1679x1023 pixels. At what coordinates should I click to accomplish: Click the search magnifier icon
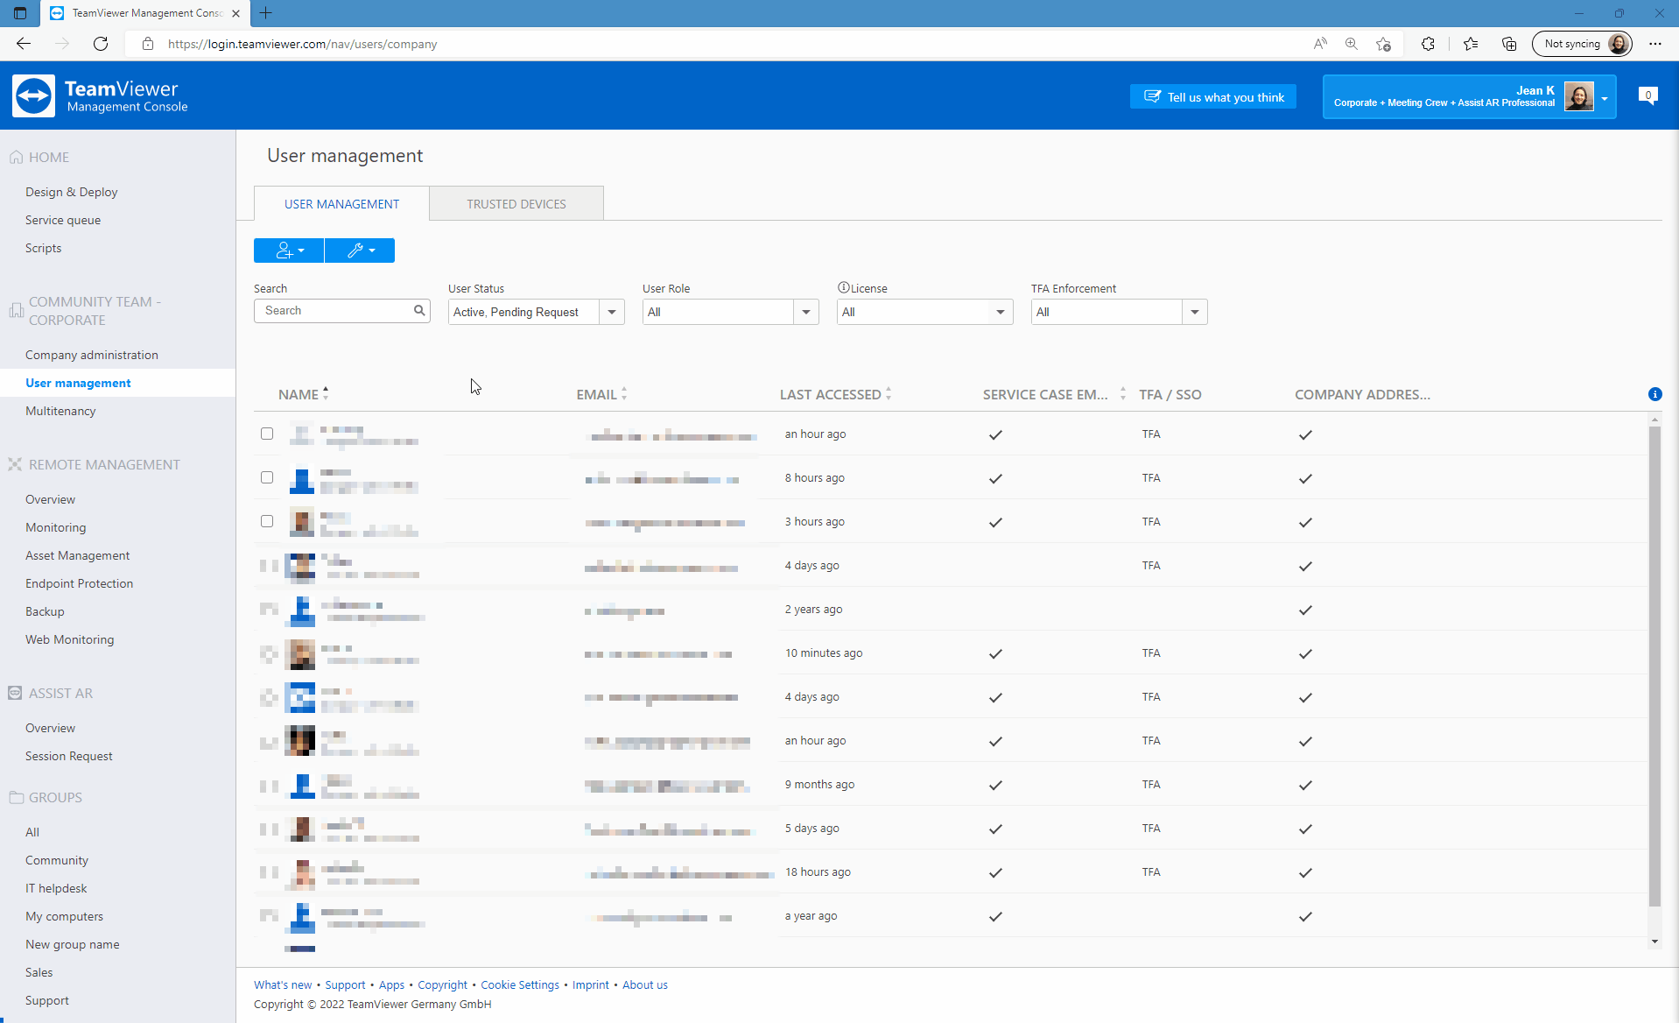[419, 310]
